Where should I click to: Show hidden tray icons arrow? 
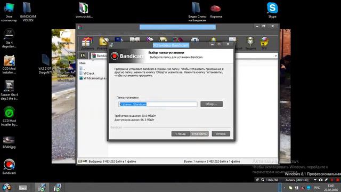[x=284, y=188]
